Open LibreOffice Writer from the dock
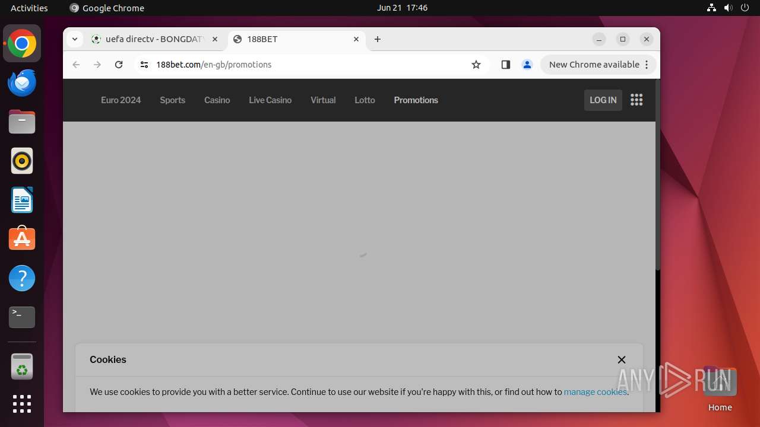 pyautogui.click(x=22, y=200)
